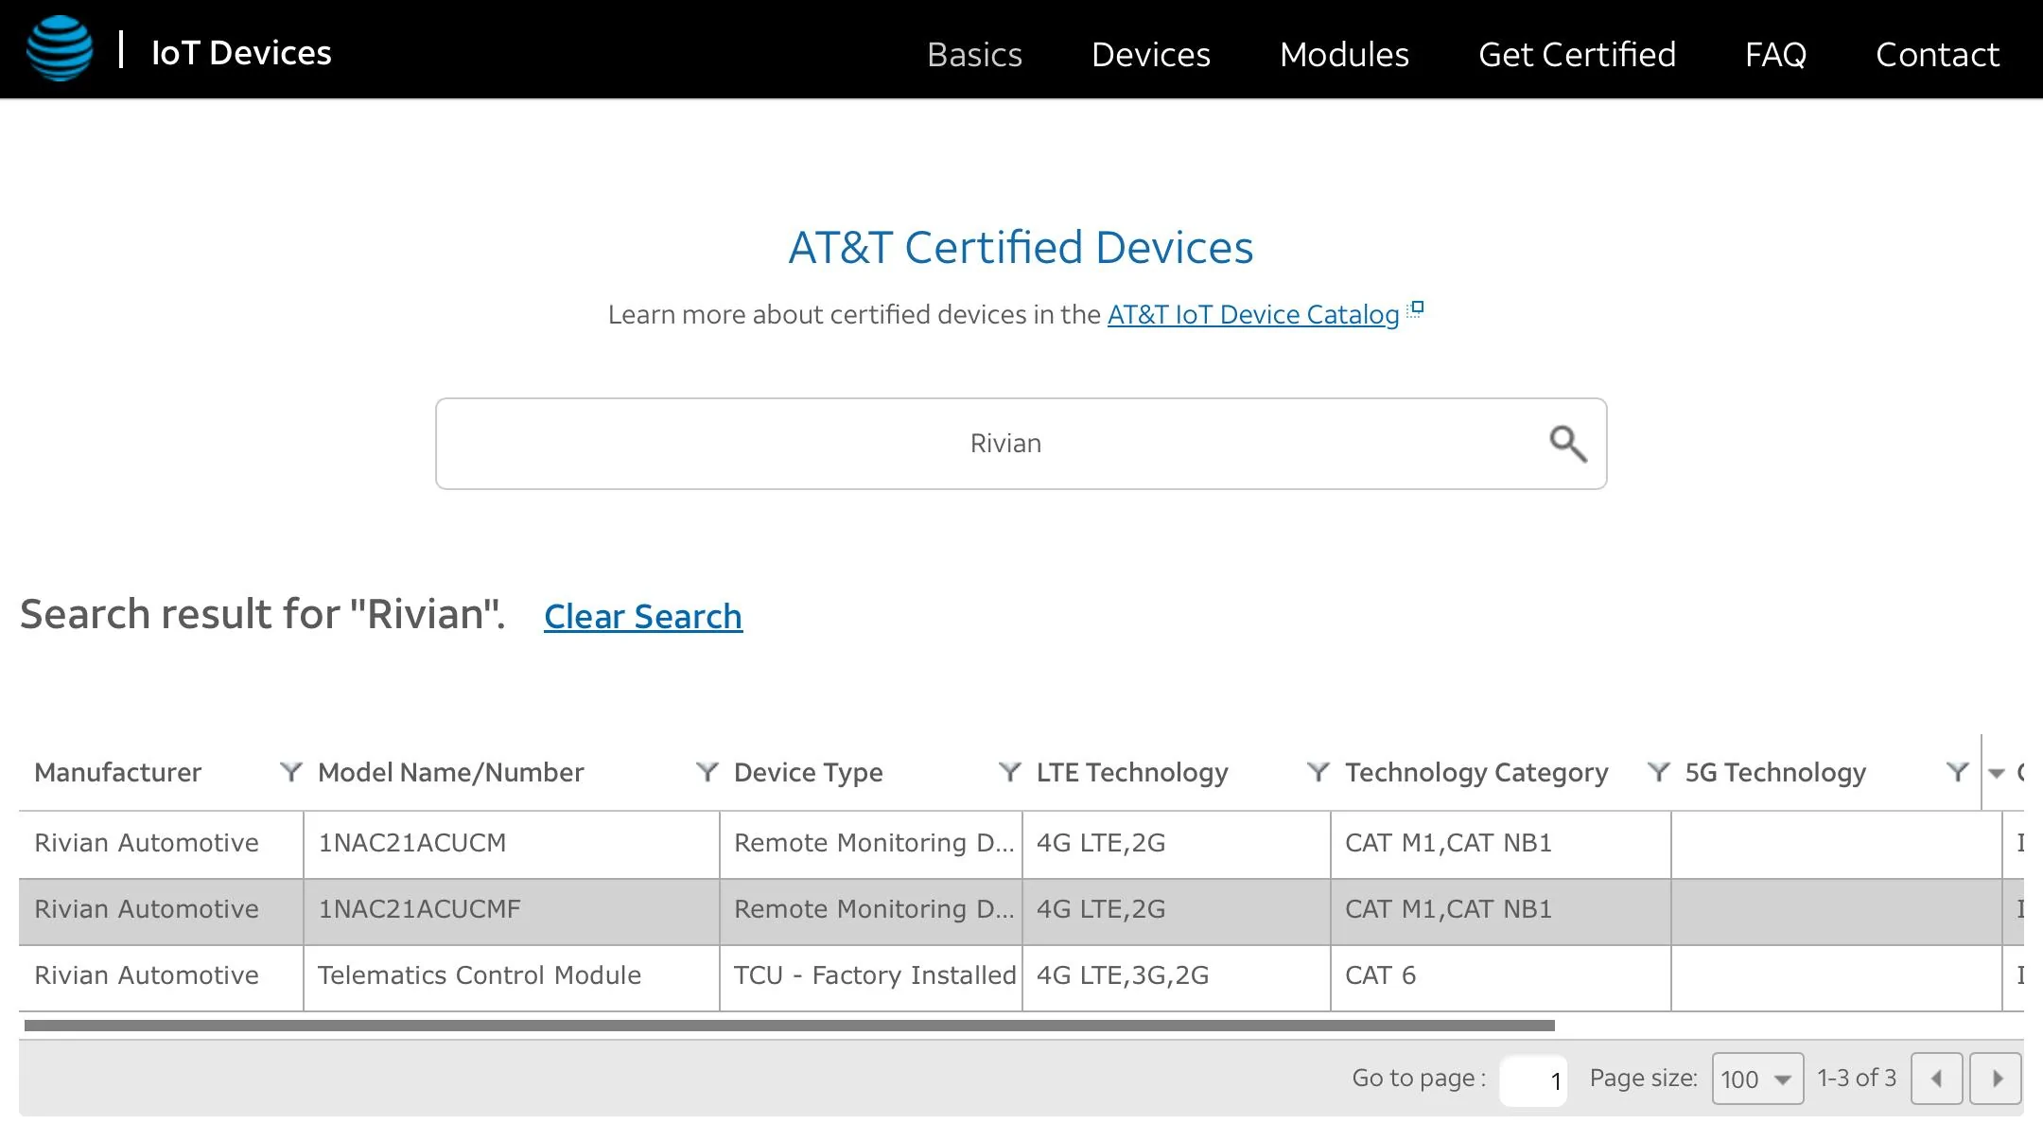This screenshot has height=1123, width=2043.
Task: Select the 1NAC21ACUCMF model cell
Action: click(512, 910)
